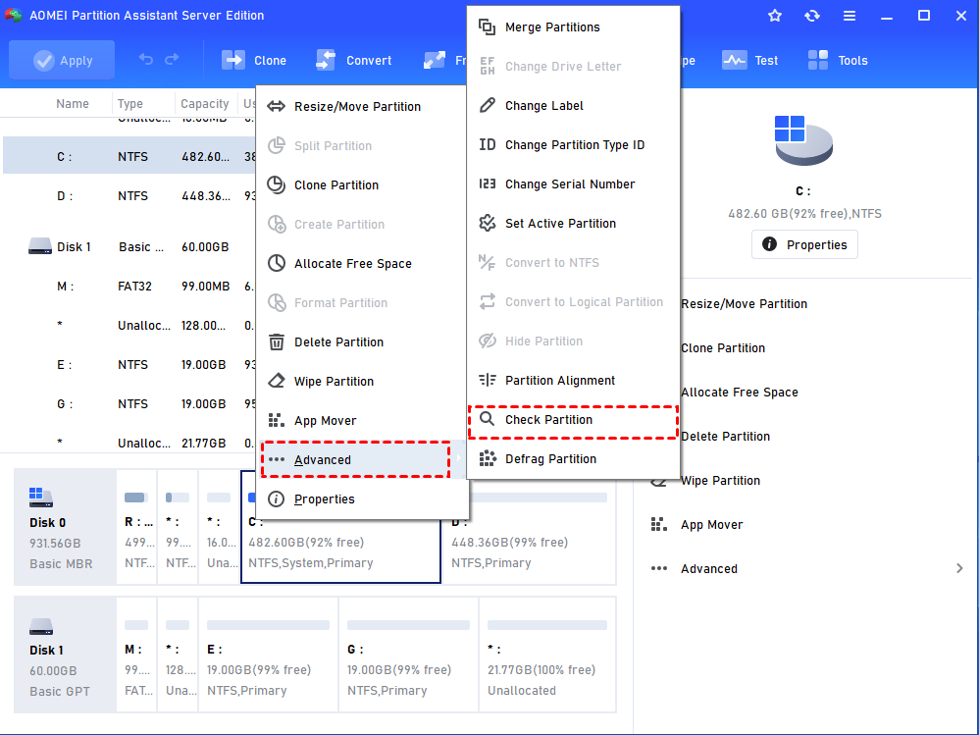
Task: Click the Properties info icon in context menu
Action: [276, 499]
